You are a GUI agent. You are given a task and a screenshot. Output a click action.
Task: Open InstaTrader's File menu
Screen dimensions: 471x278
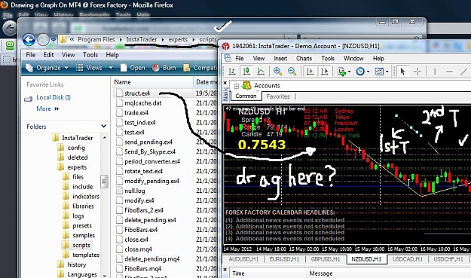coord(240,58)
